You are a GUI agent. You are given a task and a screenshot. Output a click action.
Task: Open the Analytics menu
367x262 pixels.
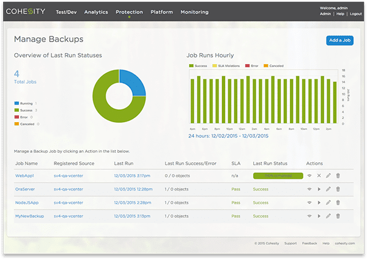tap(96, 12)
